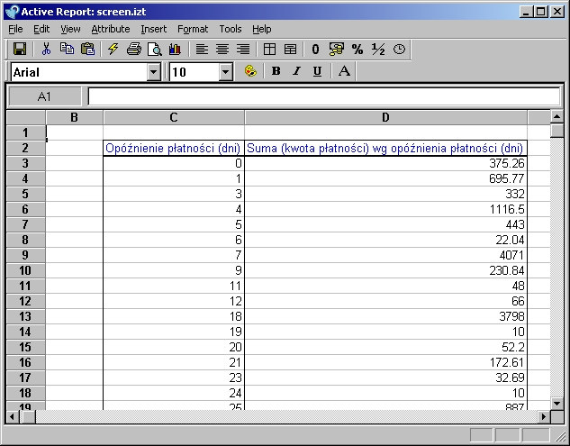Click the Save floppy disk icon

tap(20, 49)
